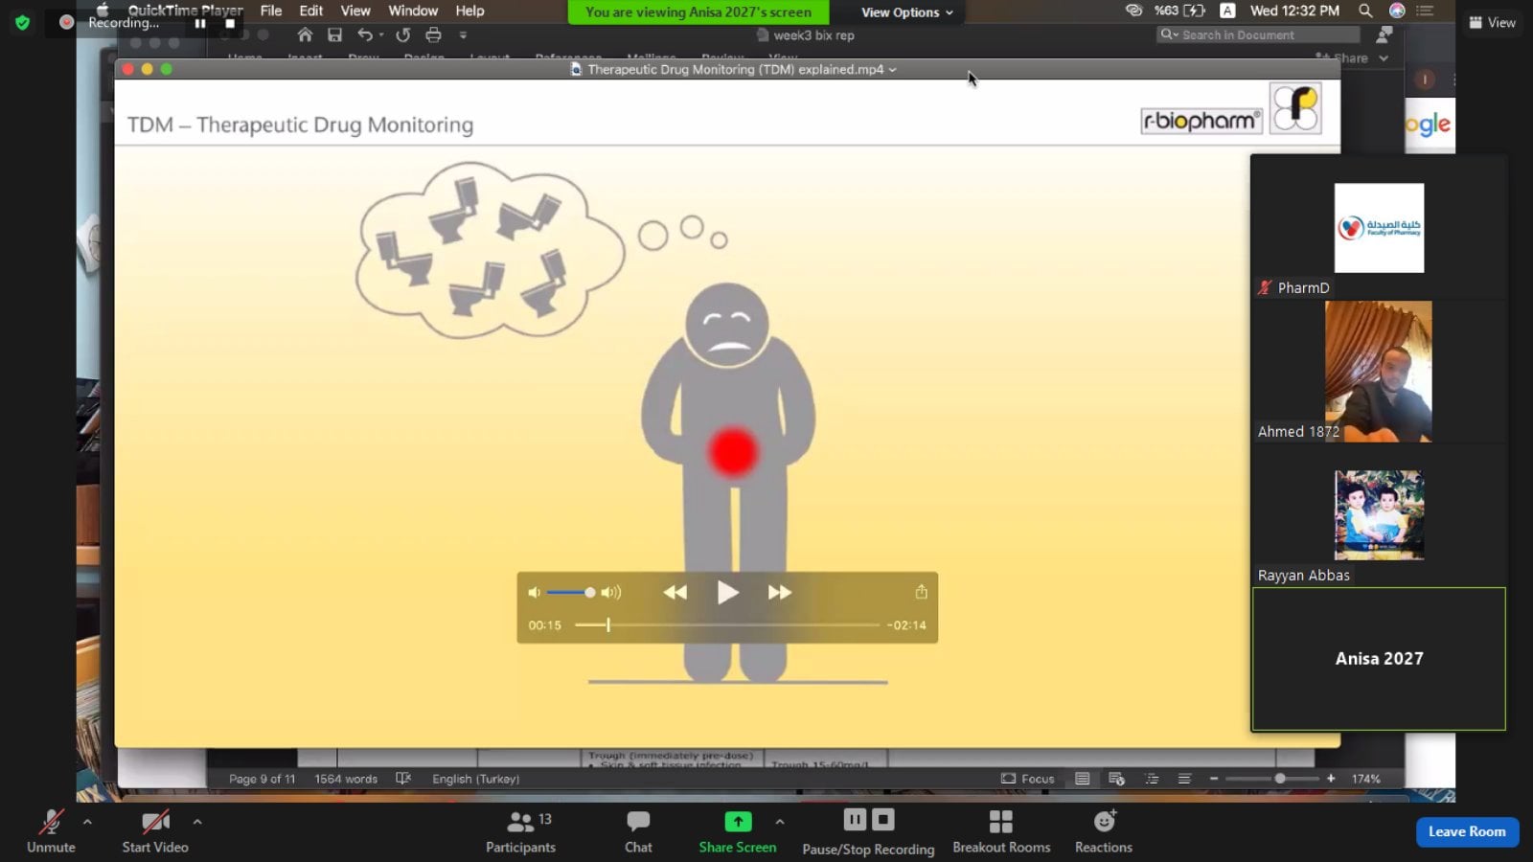The width and height of the screenshot is (1533, 862).
Task: Unmute the microphone
Action: [51, 831]
